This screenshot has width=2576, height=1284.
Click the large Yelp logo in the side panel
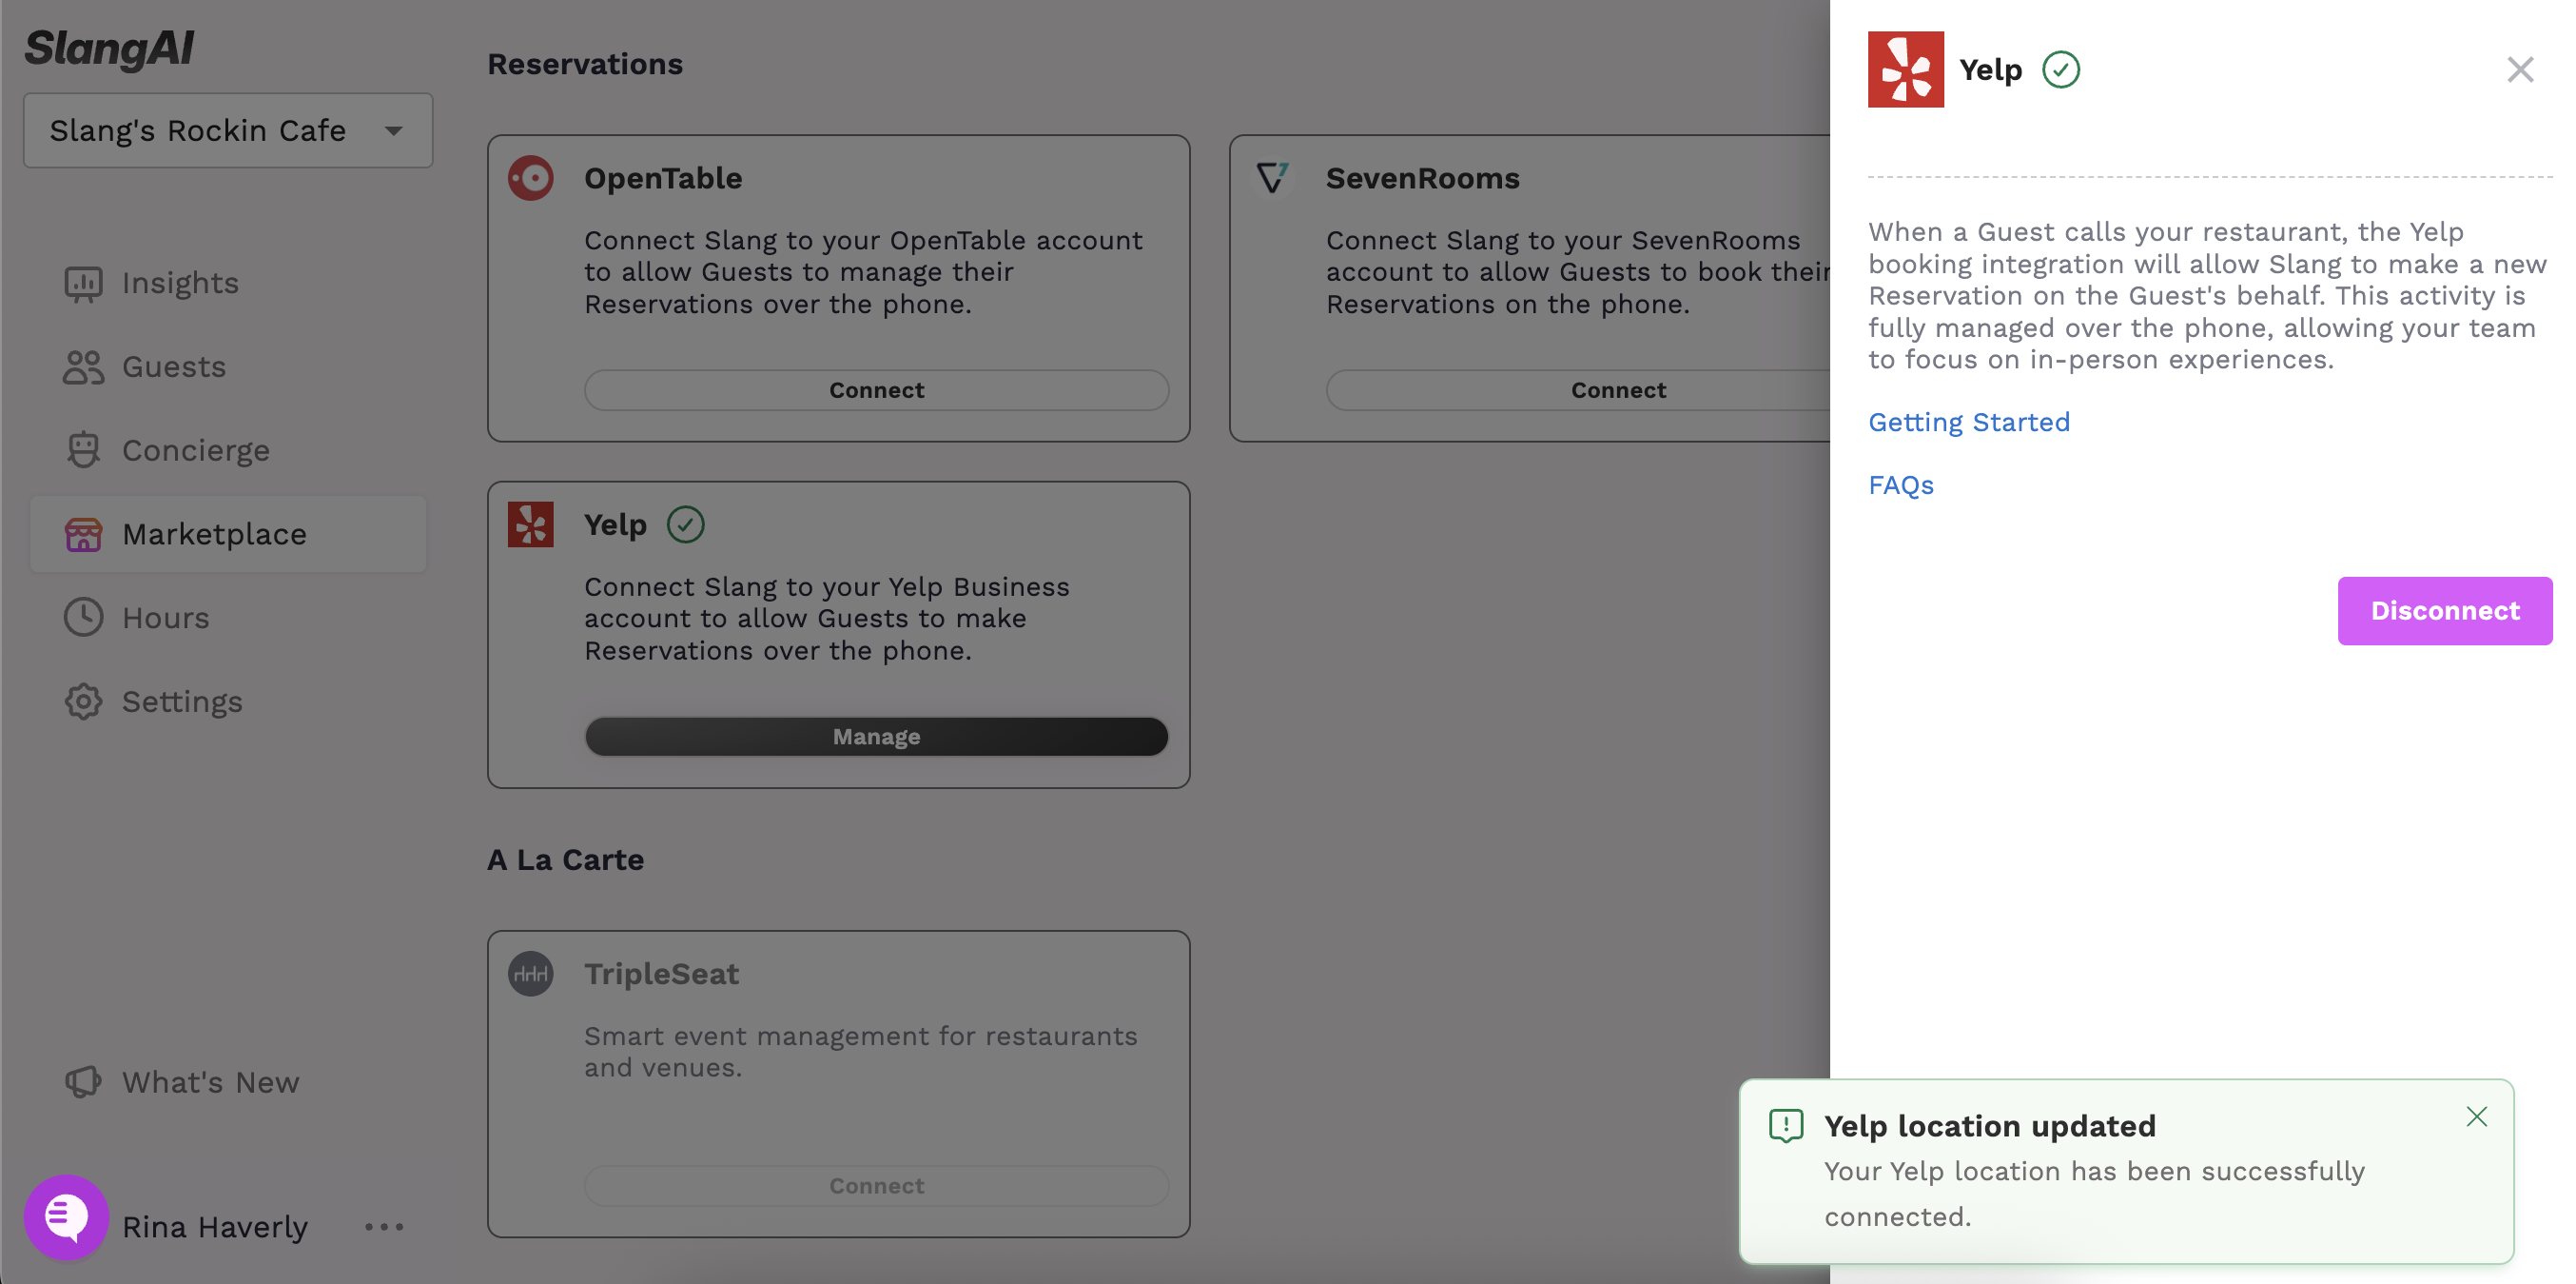(1906, 69)
